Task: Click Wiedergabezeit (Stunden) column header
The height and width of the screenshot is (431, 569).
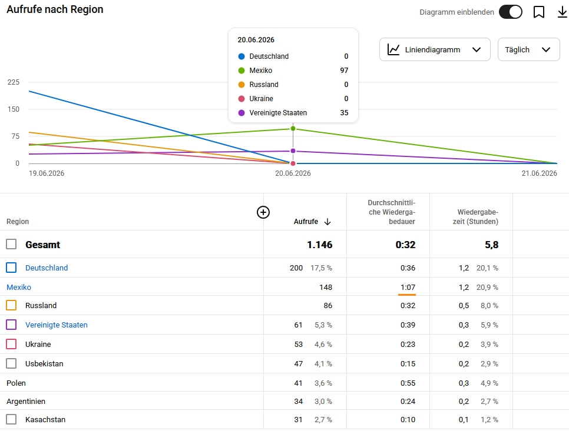Action: coord(475,217)
